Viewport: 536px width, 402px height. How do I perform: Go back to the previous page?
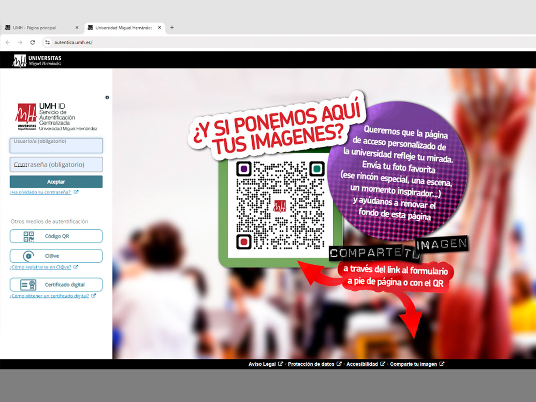pos(8,42)
